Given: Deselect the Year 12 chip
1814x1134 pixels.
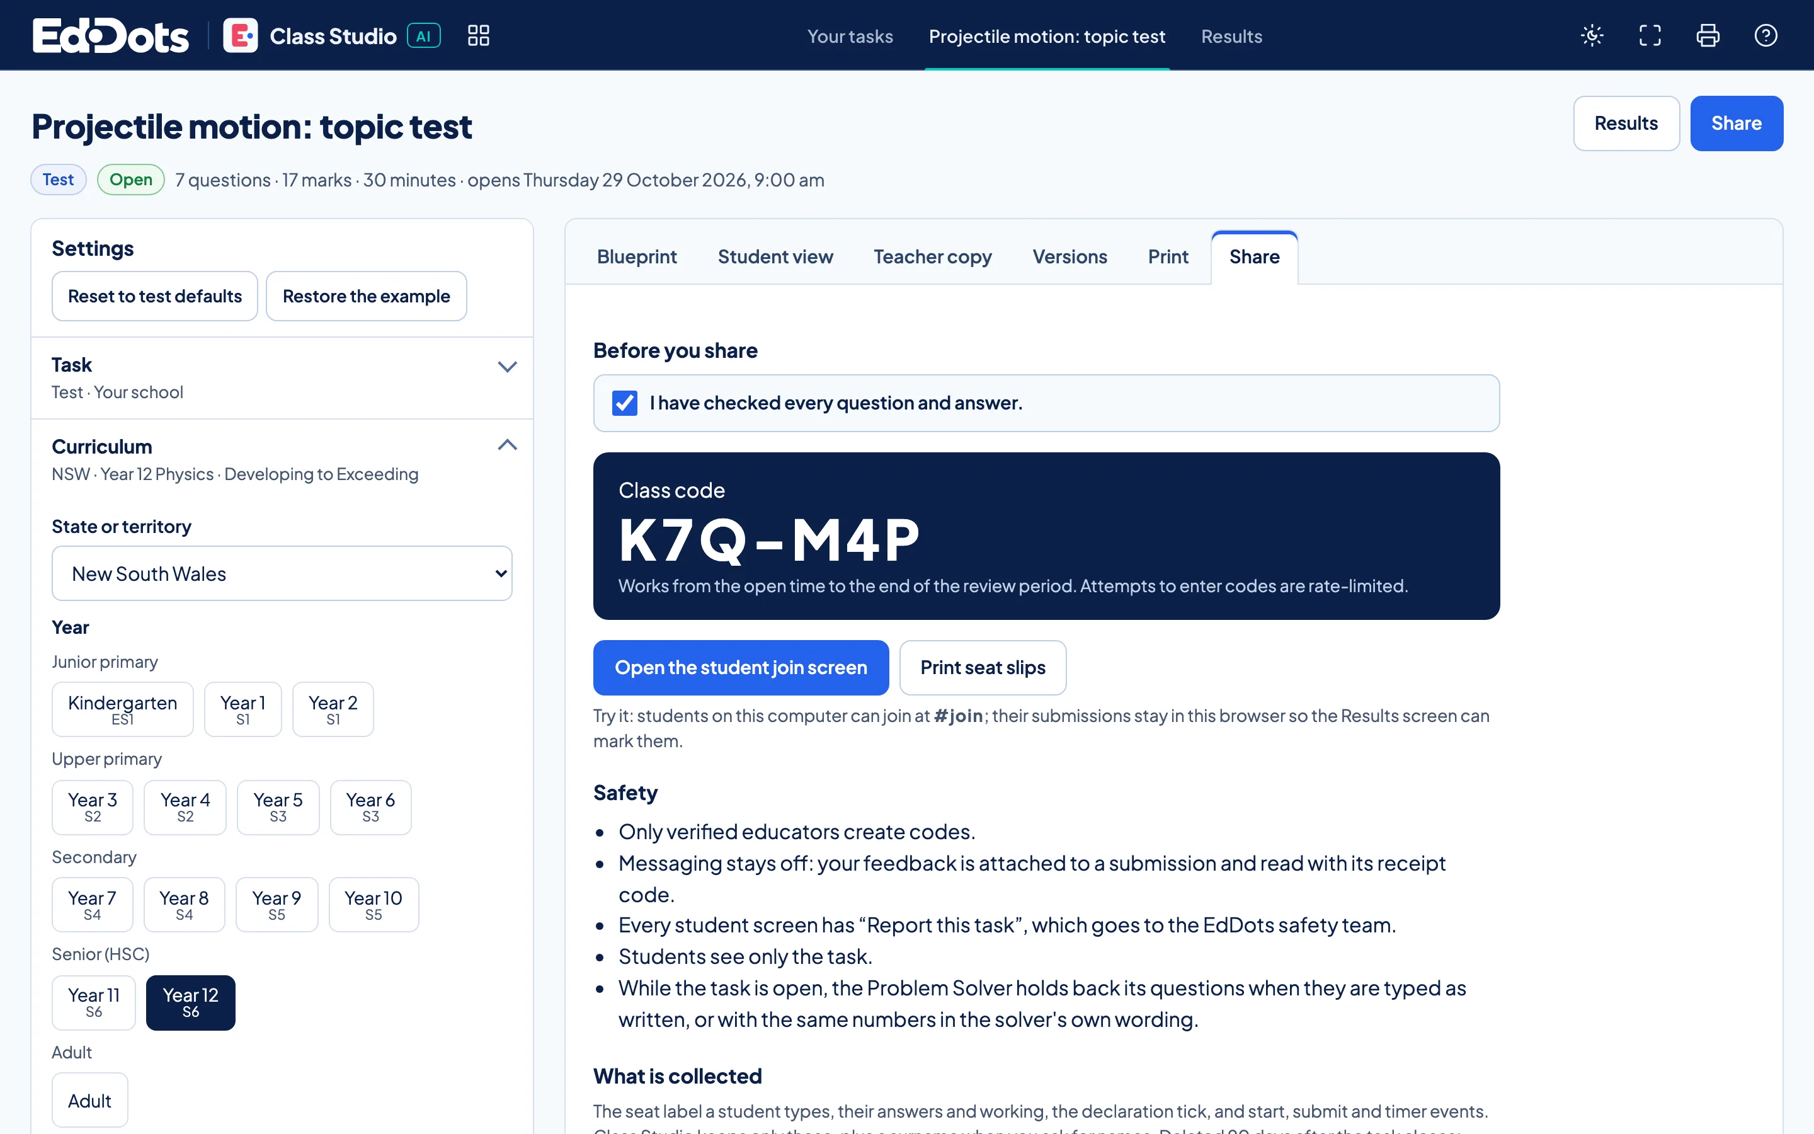Looking at the screenshot, I should coord(190,1002).
